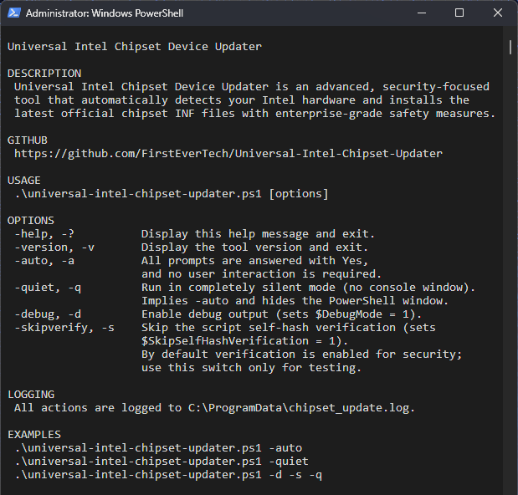This screenshot has width=518, height=495.
Task: Click the USAGE section heading
Action: tap(24, 181)
